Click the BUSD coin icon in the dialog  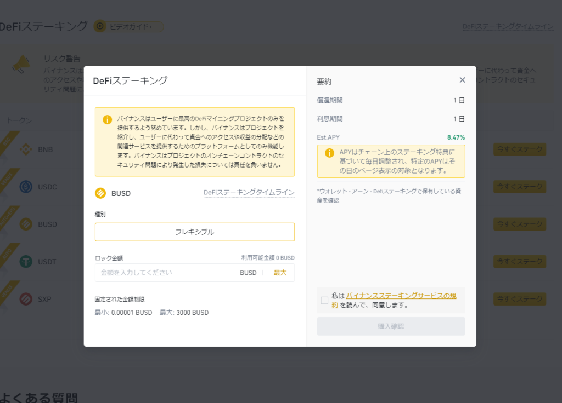(100, 193)
